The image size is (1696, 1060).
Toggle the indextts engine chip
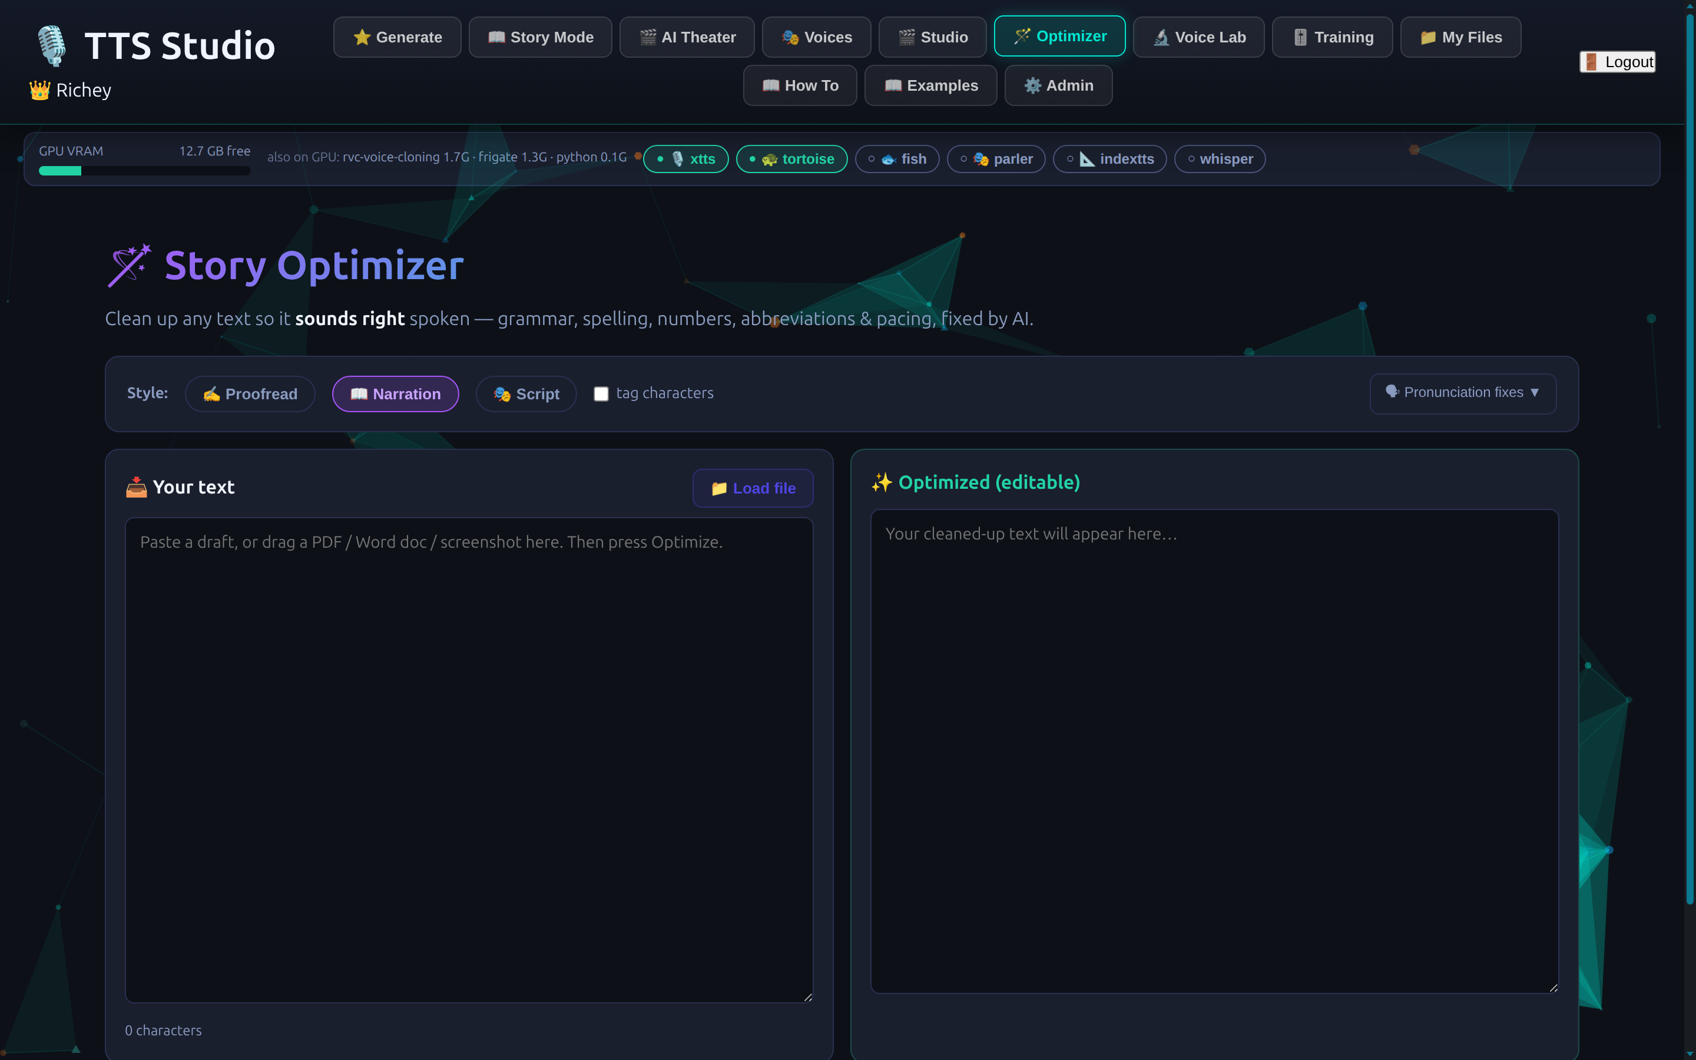click(x=1109, y=159)
